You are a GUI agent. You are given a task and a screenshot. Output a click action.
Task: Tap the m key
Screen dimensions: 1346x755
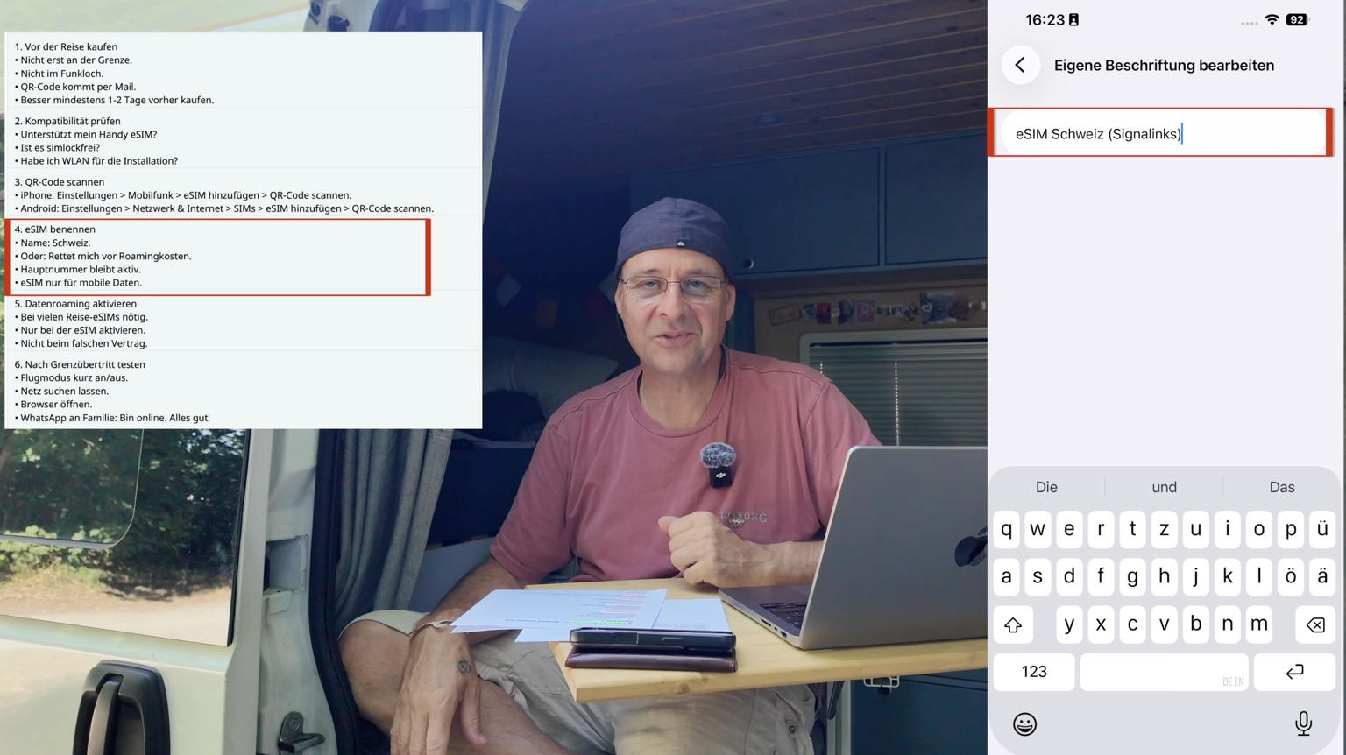[1259, 624]
